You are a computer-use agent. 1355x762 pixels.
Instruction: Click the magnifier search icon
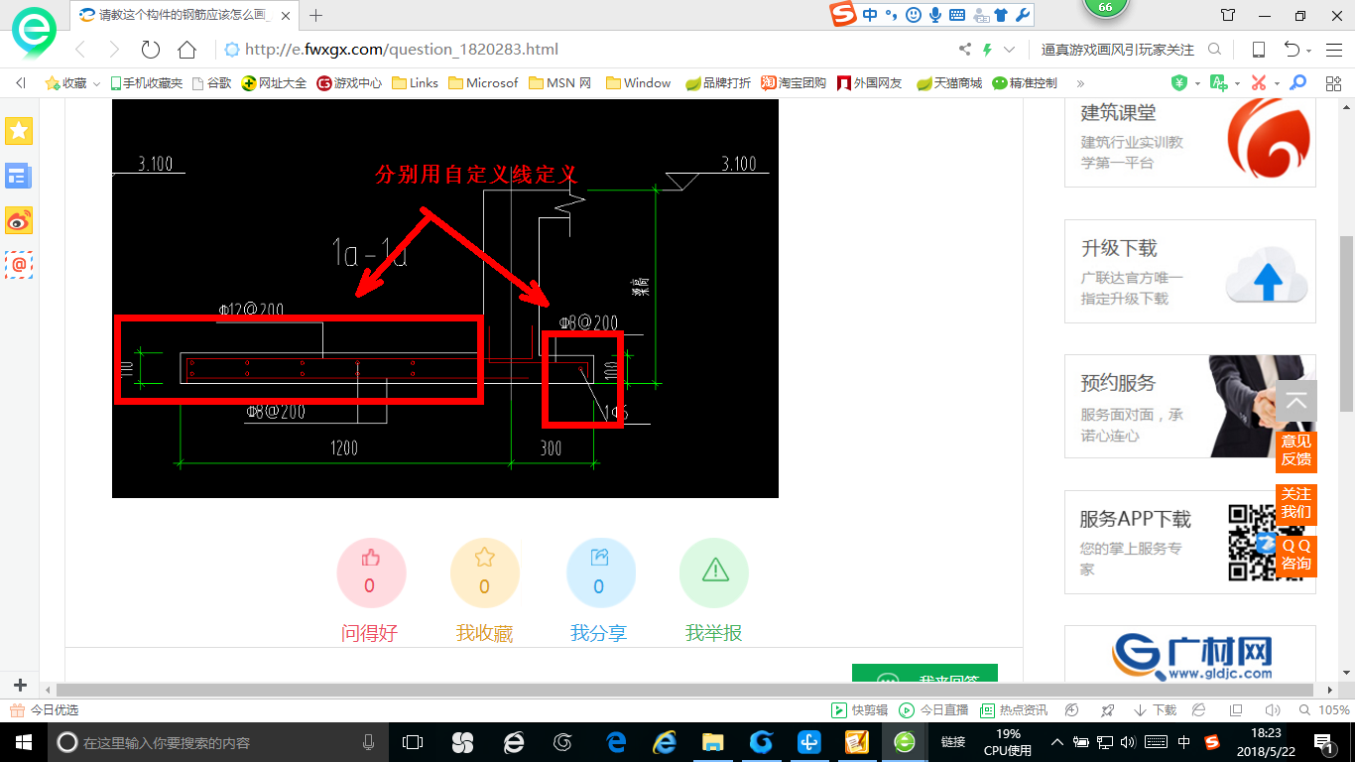click(1214, 50)
